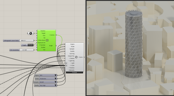
Task: Select Elements input on renderer
Action: (x=72, y=70)
